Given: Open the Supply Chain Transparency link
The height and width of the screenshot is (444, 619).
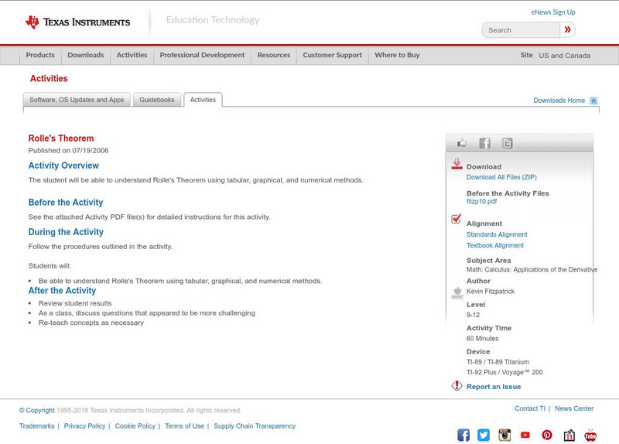Looking at the screenshot, I should click(255, 426).
